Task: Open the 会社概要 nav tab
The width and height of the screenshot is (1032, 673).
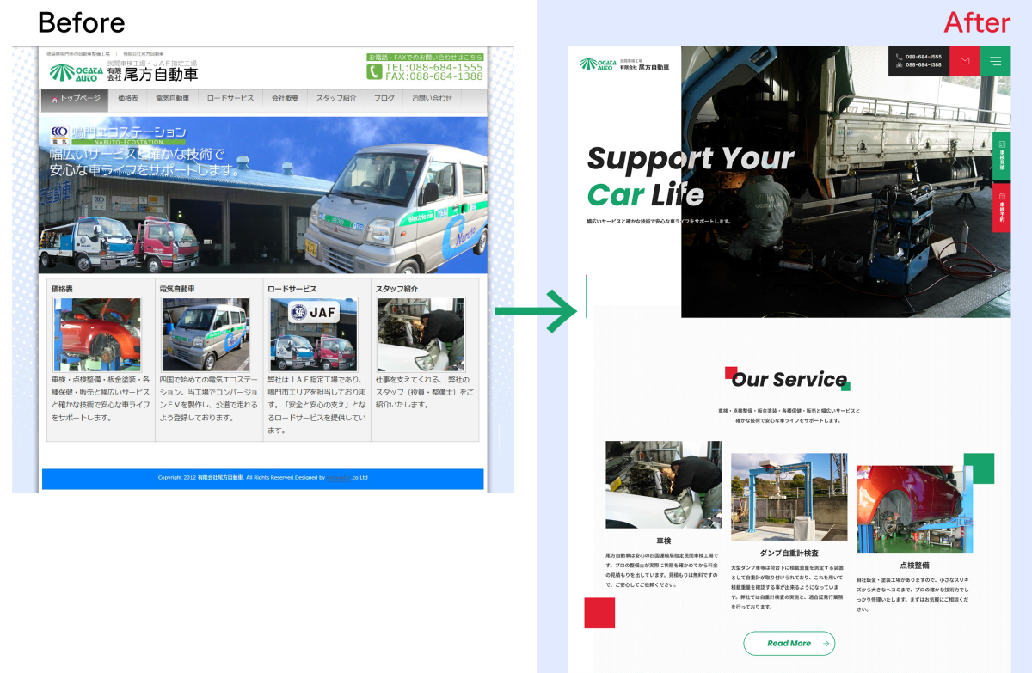Action: (286, 99)
